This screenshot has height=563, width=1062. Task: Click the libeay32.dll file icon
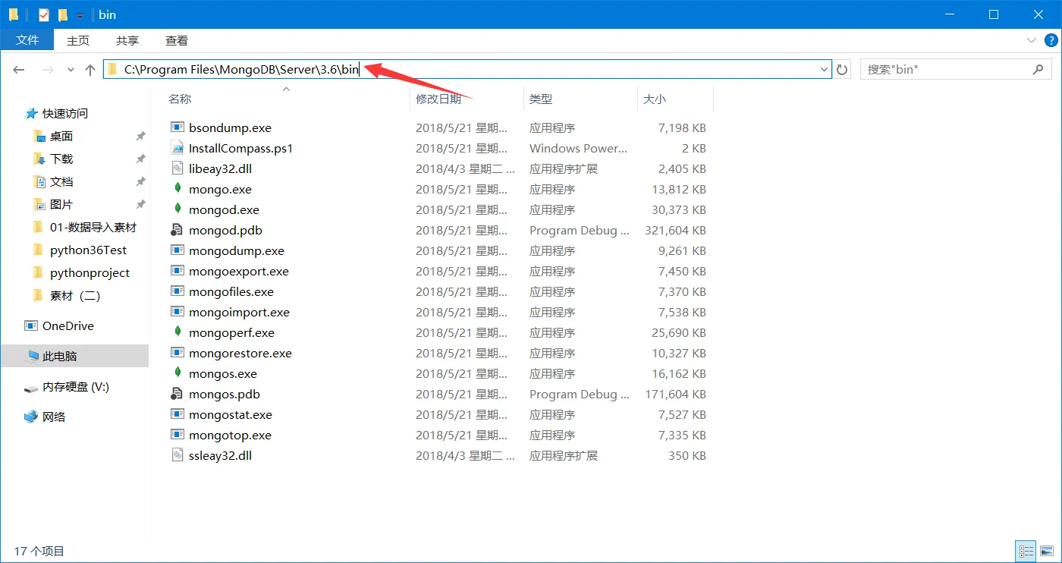point(178,168)
